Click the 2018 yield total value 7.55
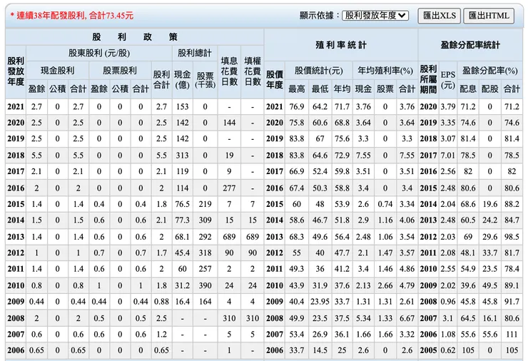The image size is (528, 361). point(407,156)
